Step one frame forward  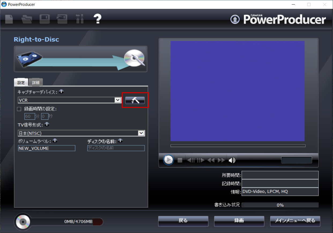pyautogui.click(x=201, y=160)
